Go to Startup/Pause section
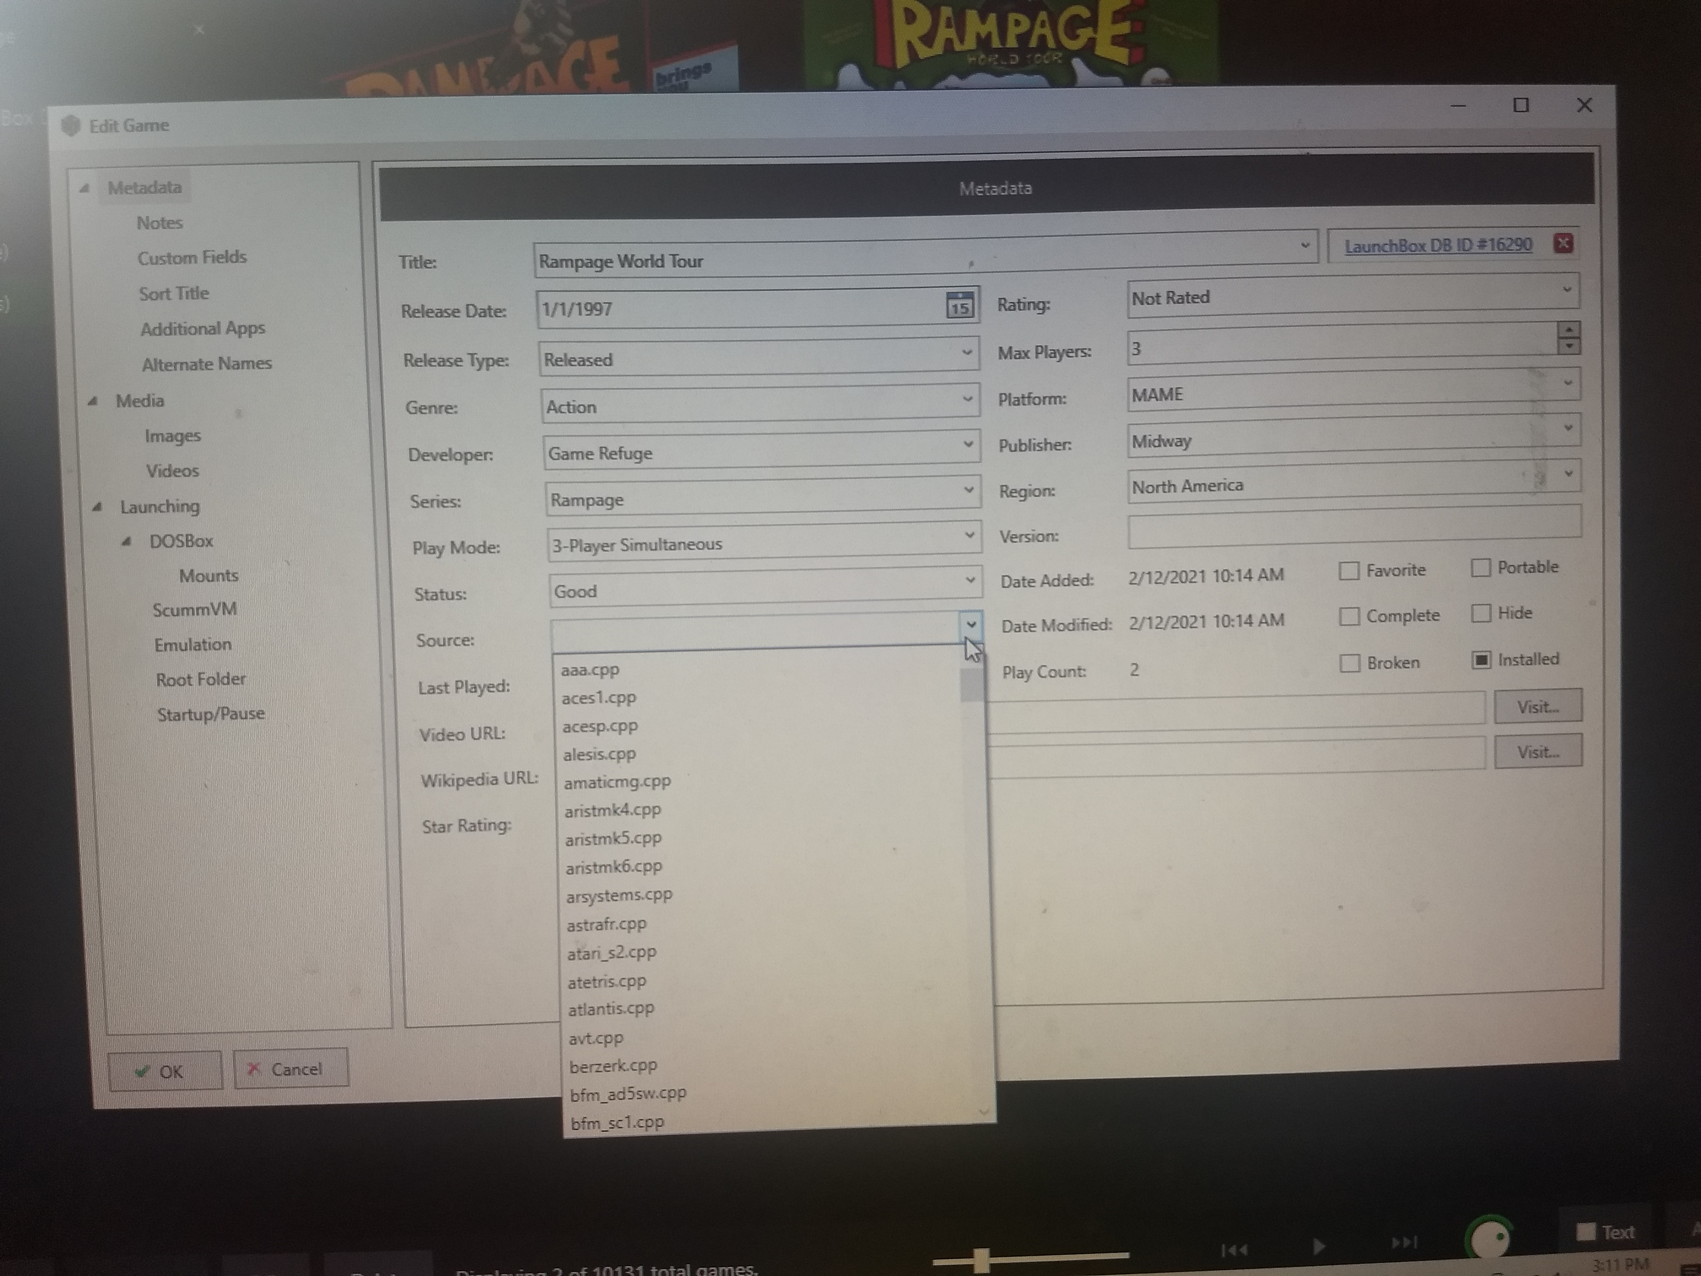 point(211,714)
